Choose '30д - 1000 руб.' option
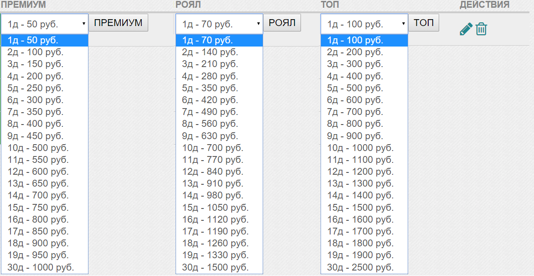This screenshot has width=534, height=276. [x=45, y=267]
